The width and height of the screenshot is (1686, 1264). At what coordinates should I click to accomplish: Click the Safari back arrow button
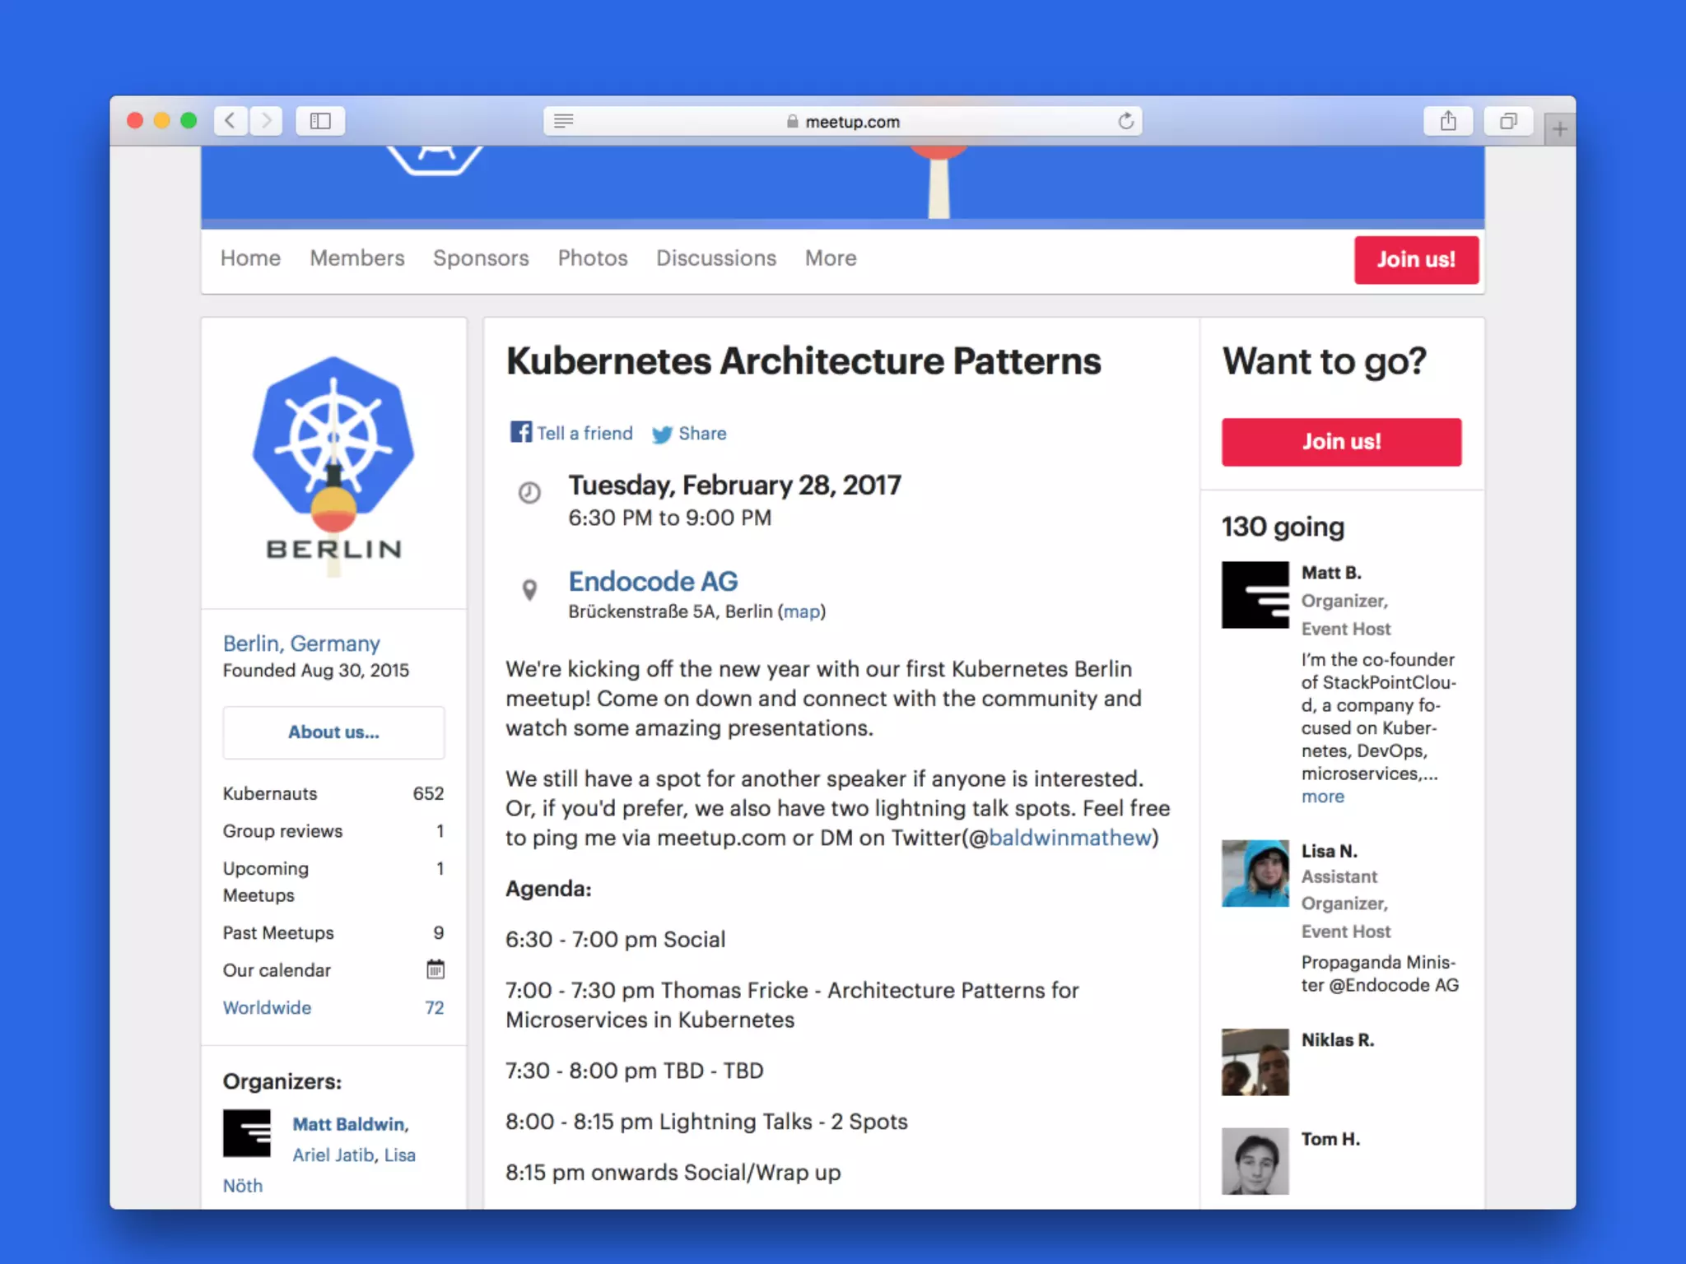231,121
